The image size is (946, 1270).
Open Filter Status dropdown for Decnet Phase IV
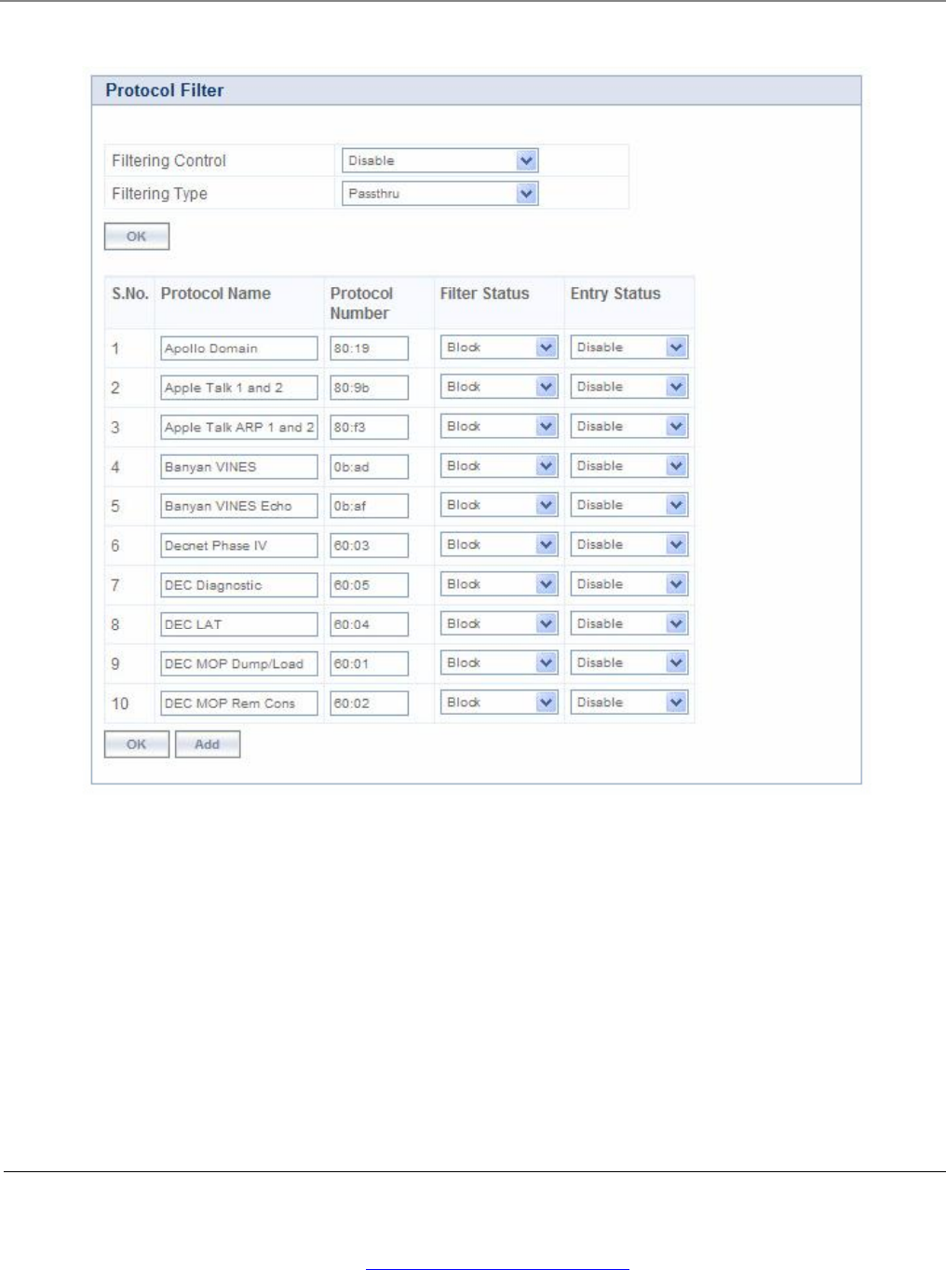point(499,545)
